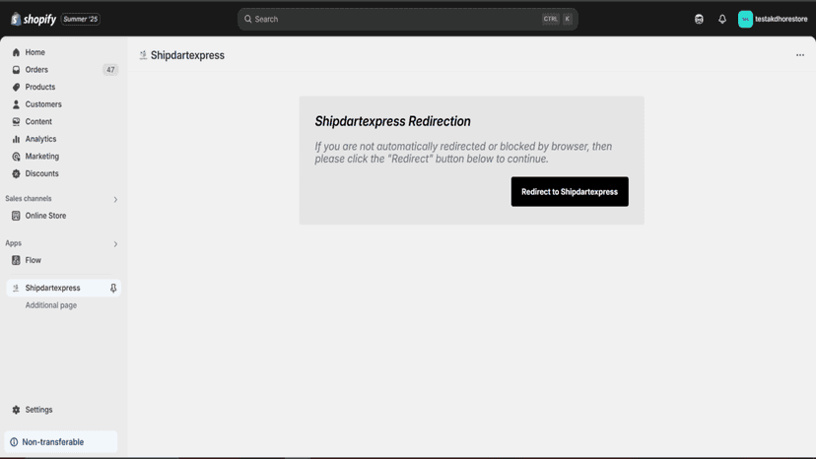Click the Products tag icon
Screen dimensions: 816x459
tap(16, 87)
